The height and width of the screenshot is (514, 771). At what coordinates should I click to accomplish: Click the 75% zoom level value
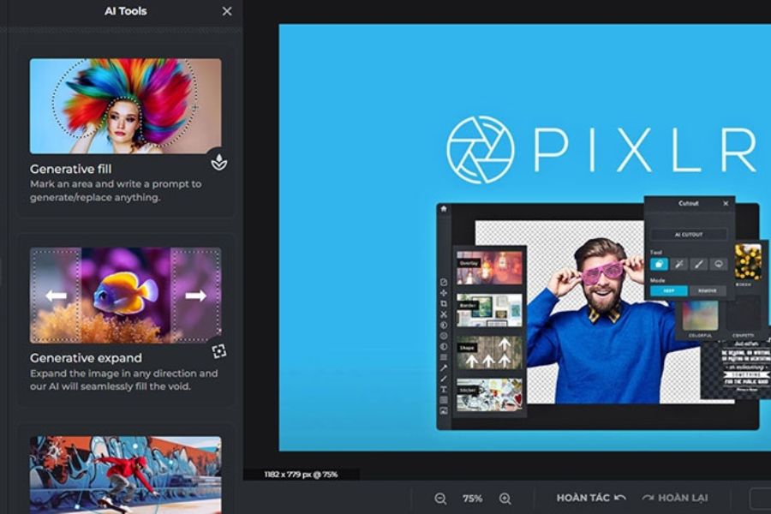pyautogui.click(x=473, y=499)
